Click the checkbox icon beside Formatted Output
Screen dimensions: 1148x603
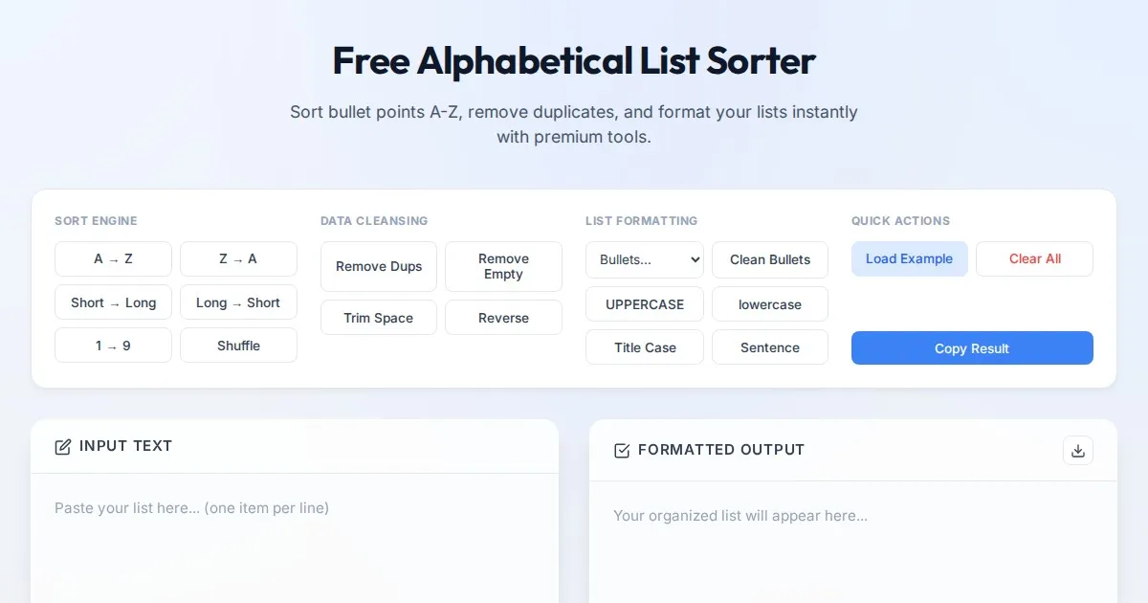click(x=622, y=451)
